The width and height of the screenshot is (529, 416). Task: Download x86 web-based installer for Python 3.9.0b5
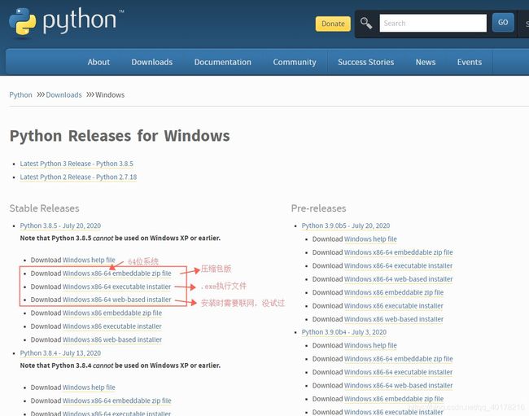click(x=394, y=319)
